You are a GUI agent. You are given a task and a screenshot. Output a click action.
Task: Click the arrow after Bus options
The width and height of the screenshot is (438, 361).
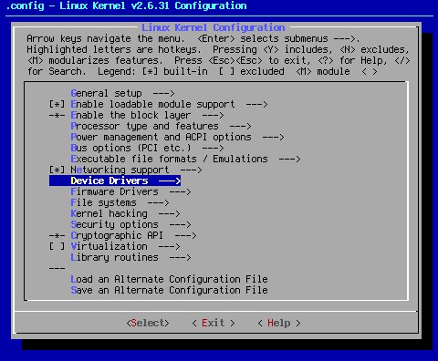213,148
